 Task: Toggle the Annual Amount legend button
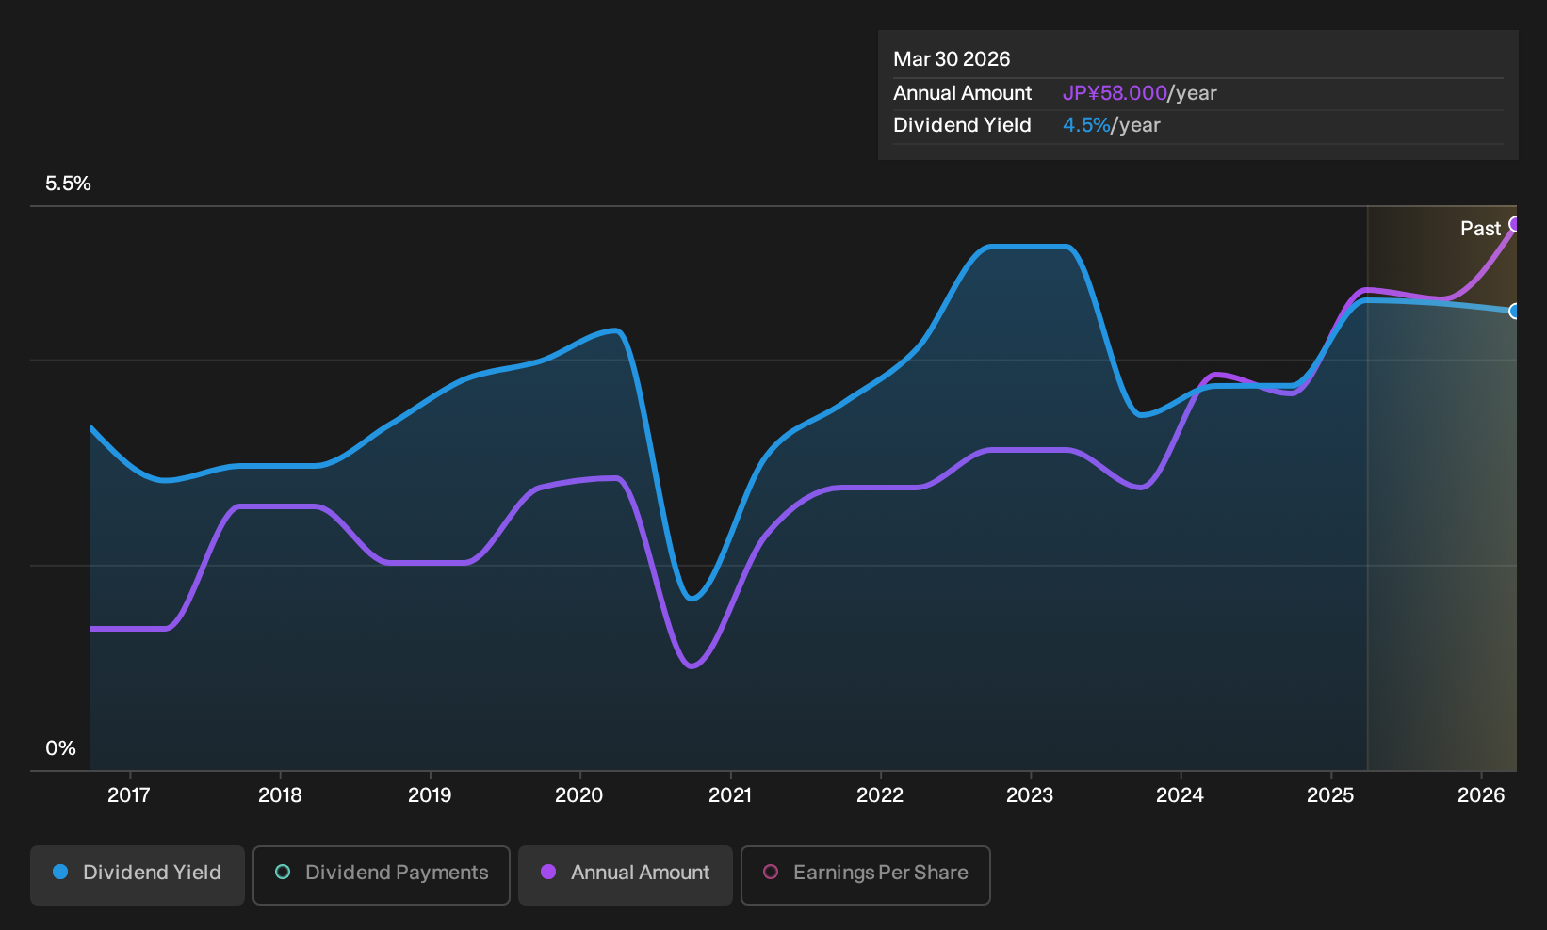pos(626,874)
